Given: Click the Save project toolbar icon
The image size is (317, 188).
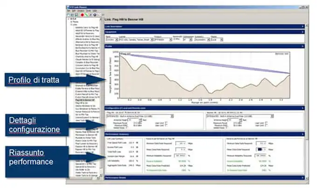Looking at the screenshot, I should (x=76, y=15).
